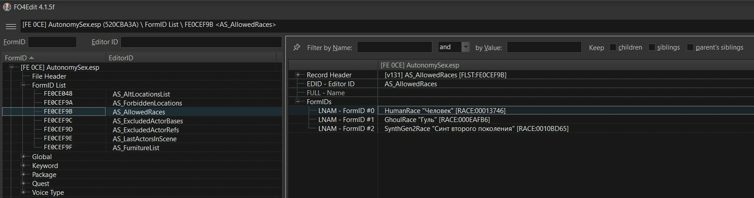Click the HumanRace RACE:00013746 value
This screenshot has width=754, height=198.
(x=445, y=111)
